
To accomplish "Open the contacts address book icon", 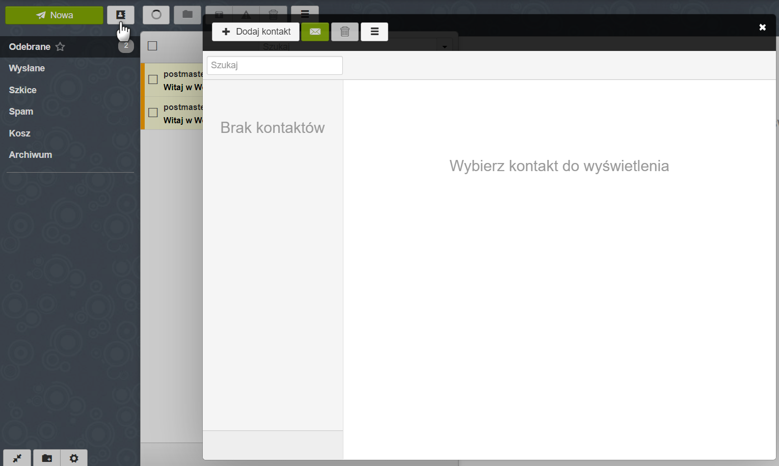I will click(x=121, y=15).
